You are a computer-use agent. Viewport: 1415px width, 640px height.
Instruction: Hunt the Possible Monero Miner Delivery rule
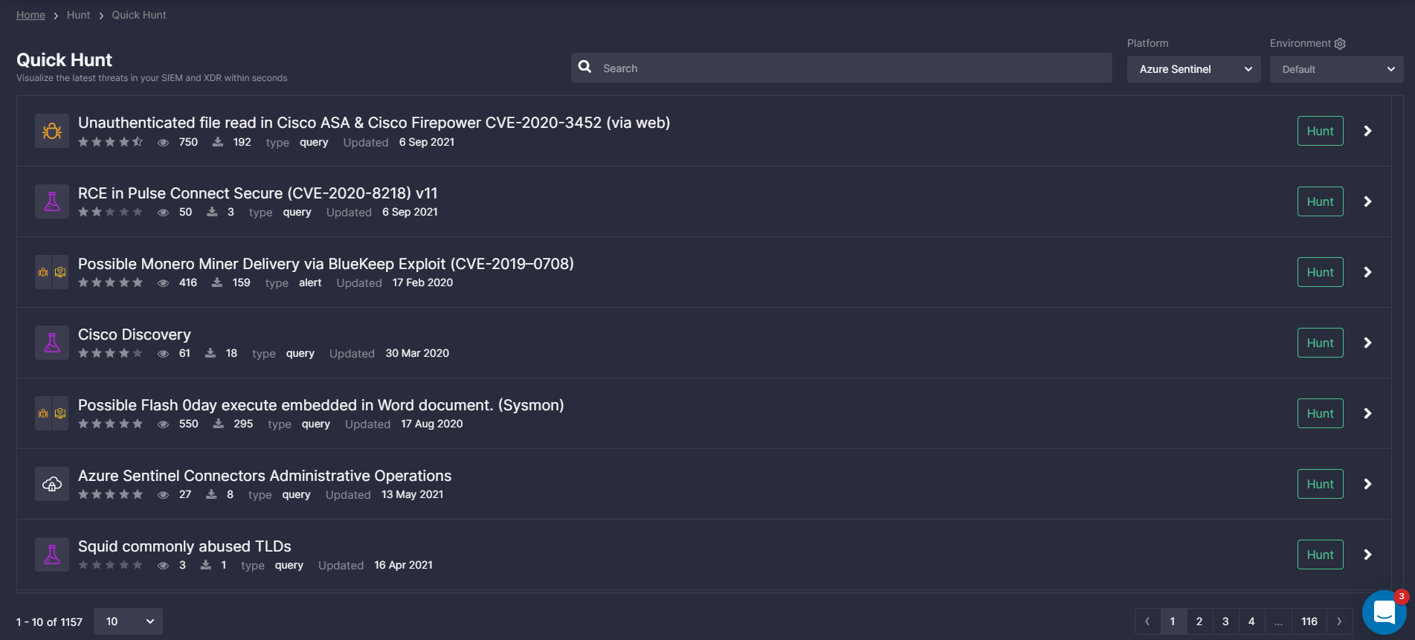(1321, 272)
